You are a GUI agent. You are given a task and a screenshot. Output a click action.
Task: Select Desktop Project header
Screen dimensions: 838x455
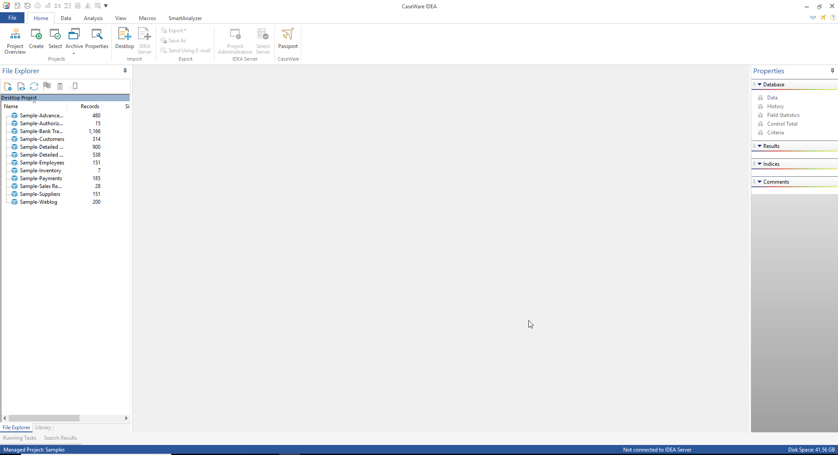pyautogui.click(x=66, y=98)
